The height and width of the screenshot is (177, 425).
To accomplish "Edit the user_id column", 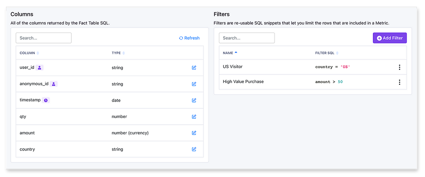I will click(x=194, y=67).
